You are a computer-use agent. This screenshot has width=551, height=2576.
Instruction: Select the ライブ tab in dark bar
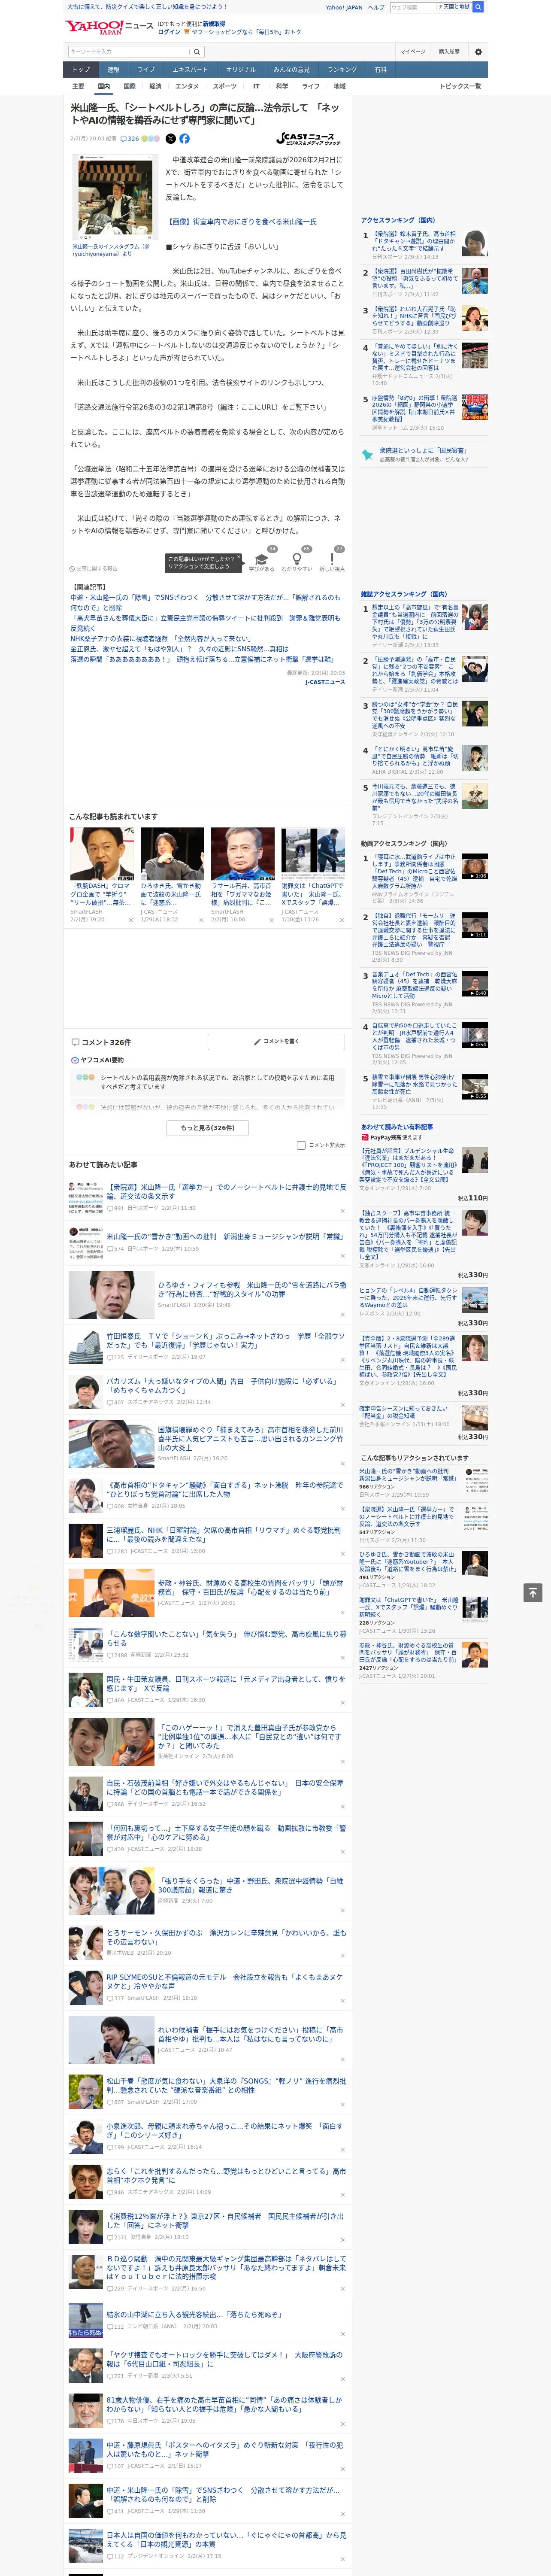pos(146,70)
